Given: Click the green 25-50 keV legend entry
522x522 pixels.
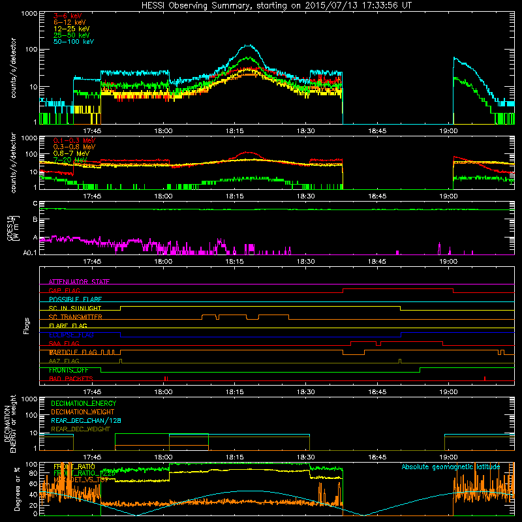Looking at the screenshot, I should click(72, 35).
